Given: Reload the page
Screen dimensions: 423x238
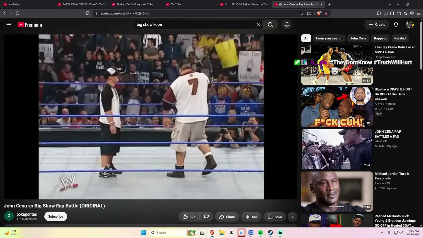Looking at the screenshot, I should [x=18, y=13].
